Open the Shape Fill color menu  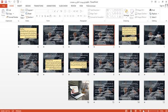pyautogui.click(x=140, y=10)
